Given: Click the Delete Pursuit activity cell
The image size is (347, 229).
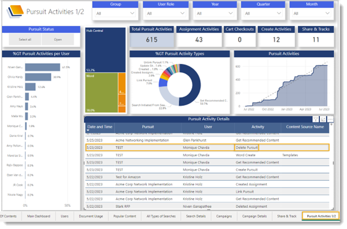Looking at the screenshot, I should (x=247, y=147).
